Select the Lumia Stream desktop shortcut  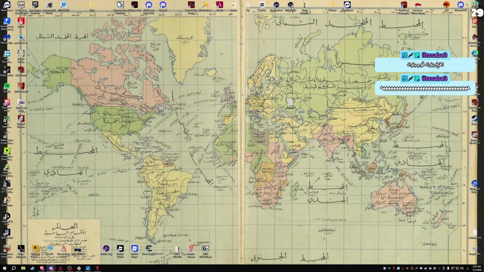coord(191,251)
